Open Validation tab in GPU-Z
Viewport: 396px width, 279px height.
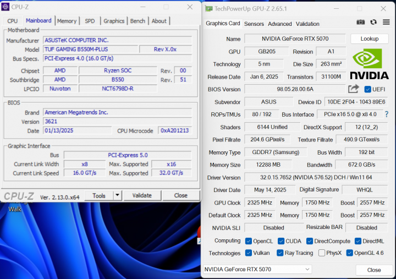[307, 24]
